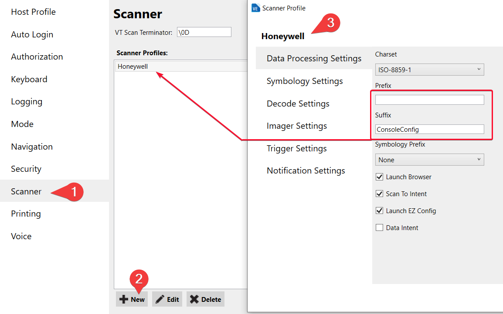Select Imager Settings in the profile dialog
Screen dimensions: 503x314
click(x=296, y=126)
